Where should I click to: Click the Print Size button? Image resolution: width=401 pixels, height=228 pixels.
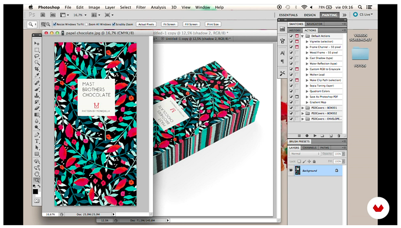pos(213,24)
